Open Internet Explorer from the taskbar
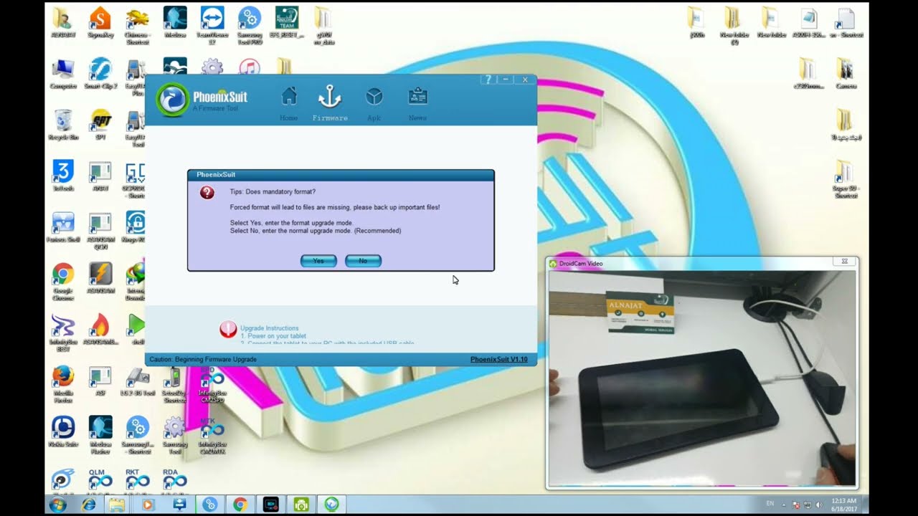 [89, 505]
